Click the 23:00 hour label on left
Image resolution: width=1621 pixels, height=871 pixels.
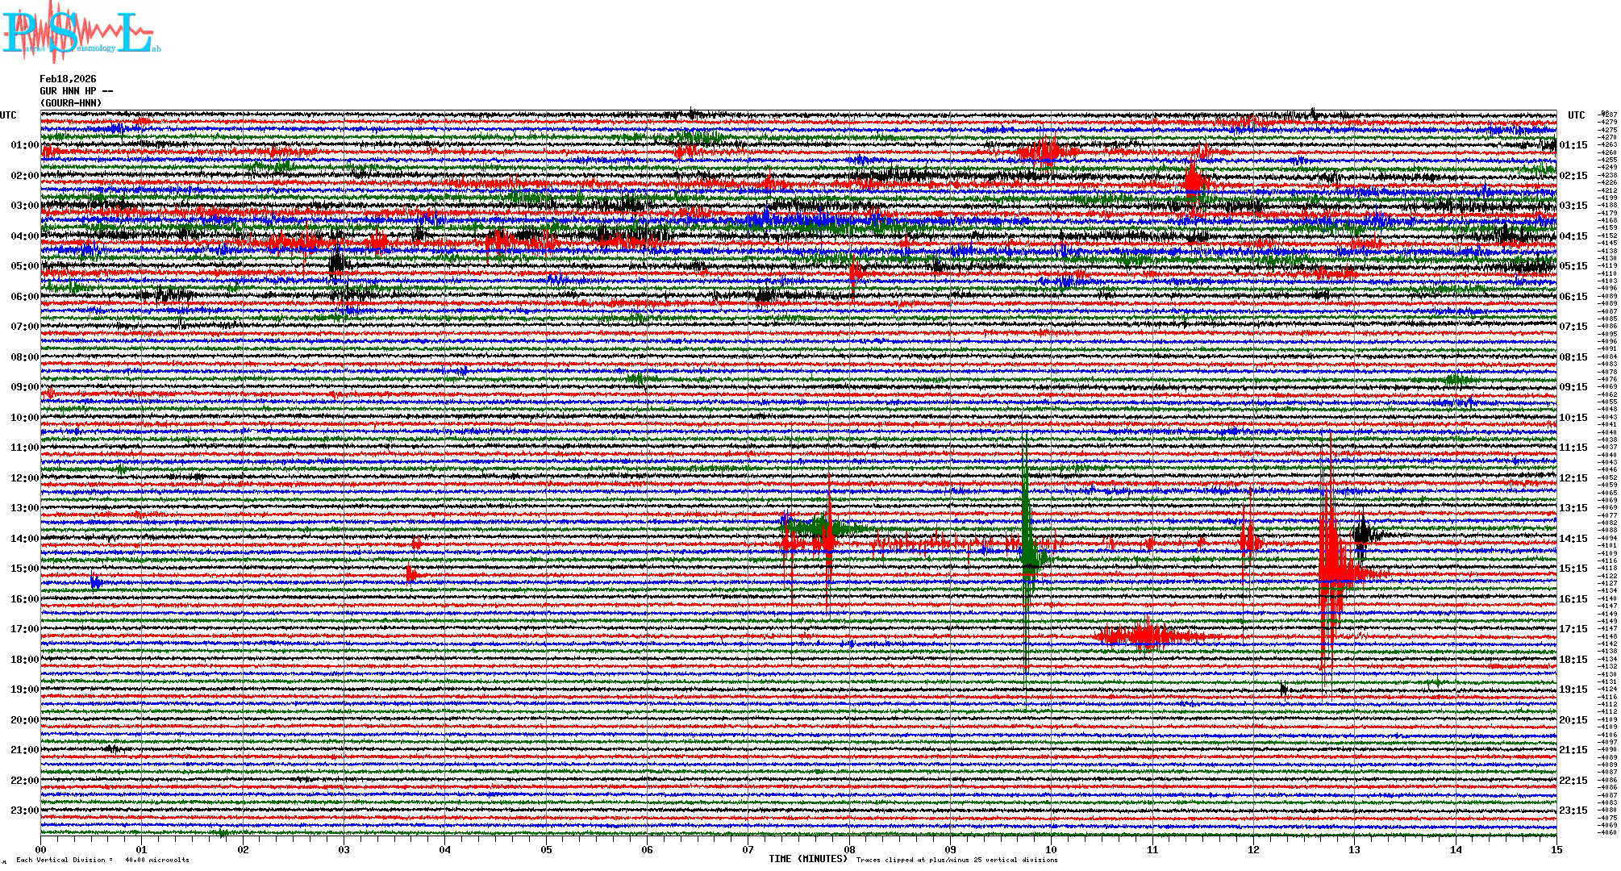(x=24, y=811)
